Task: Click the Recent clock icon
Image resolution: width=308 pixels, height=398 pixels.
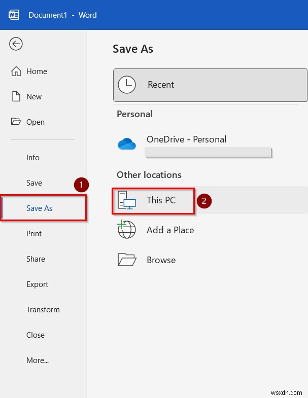Action: [127, 85]
